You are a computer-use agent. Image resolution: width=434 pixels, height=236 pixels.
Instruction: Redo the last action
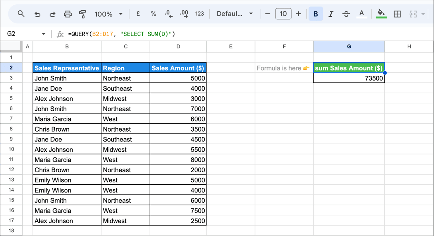[52, 14]
